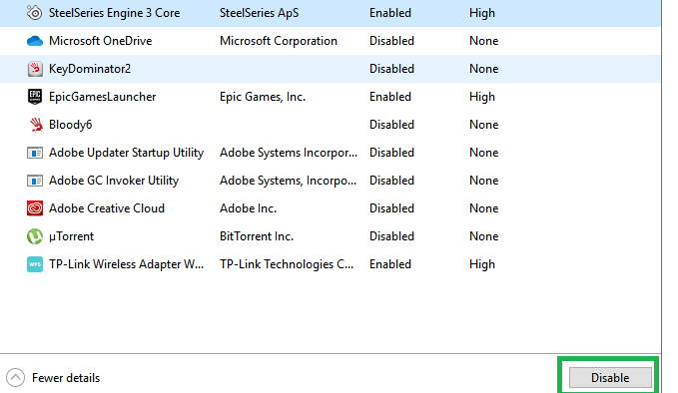This screenshot has height=393, width=678.
Task: Click publisher Adobe Systems Incorpor...
Action: click(x=289, y=153)
